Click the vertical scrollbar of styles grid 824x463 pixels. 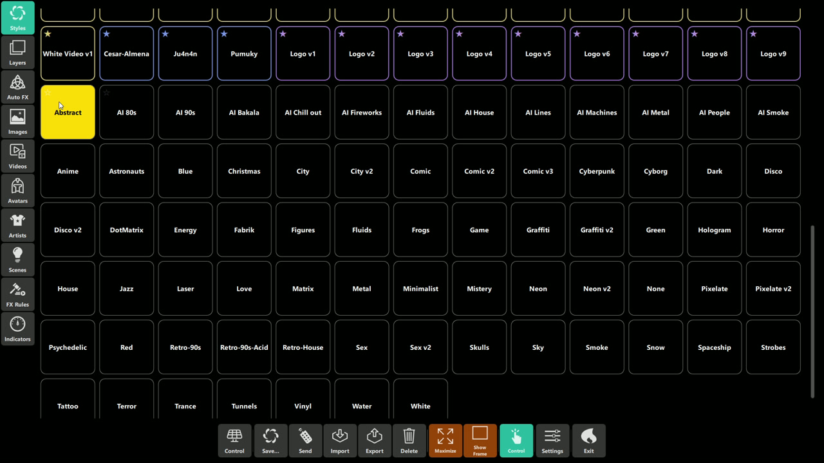(x=812, y=311)
